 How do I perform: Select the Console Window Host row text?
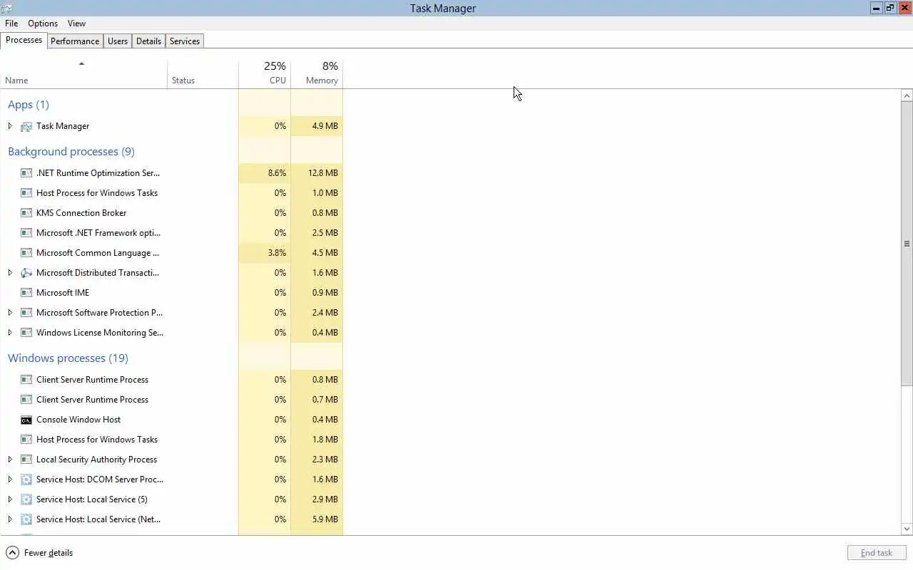78,420
